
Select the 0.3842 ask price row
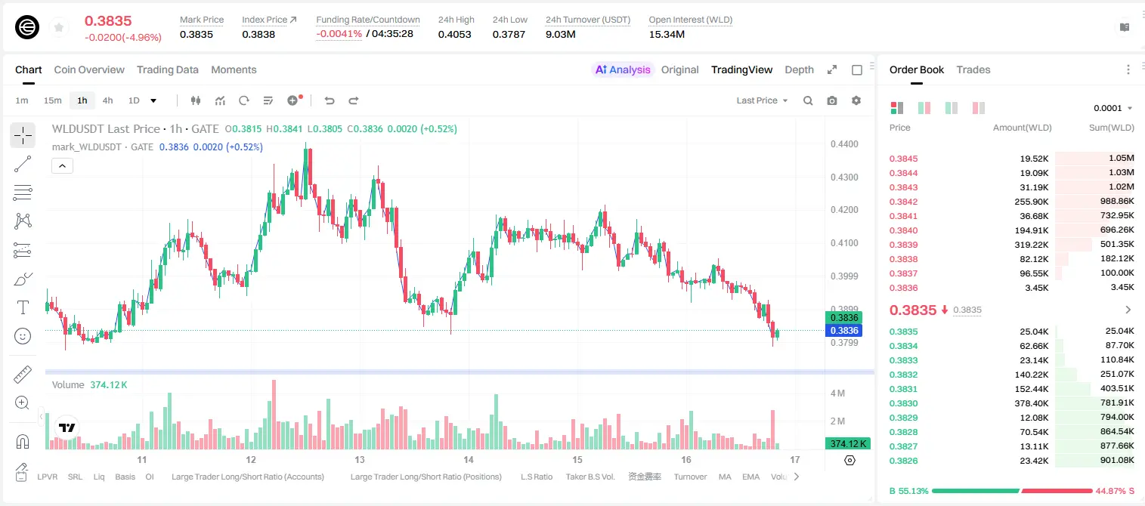click(x=1011, y=202)
